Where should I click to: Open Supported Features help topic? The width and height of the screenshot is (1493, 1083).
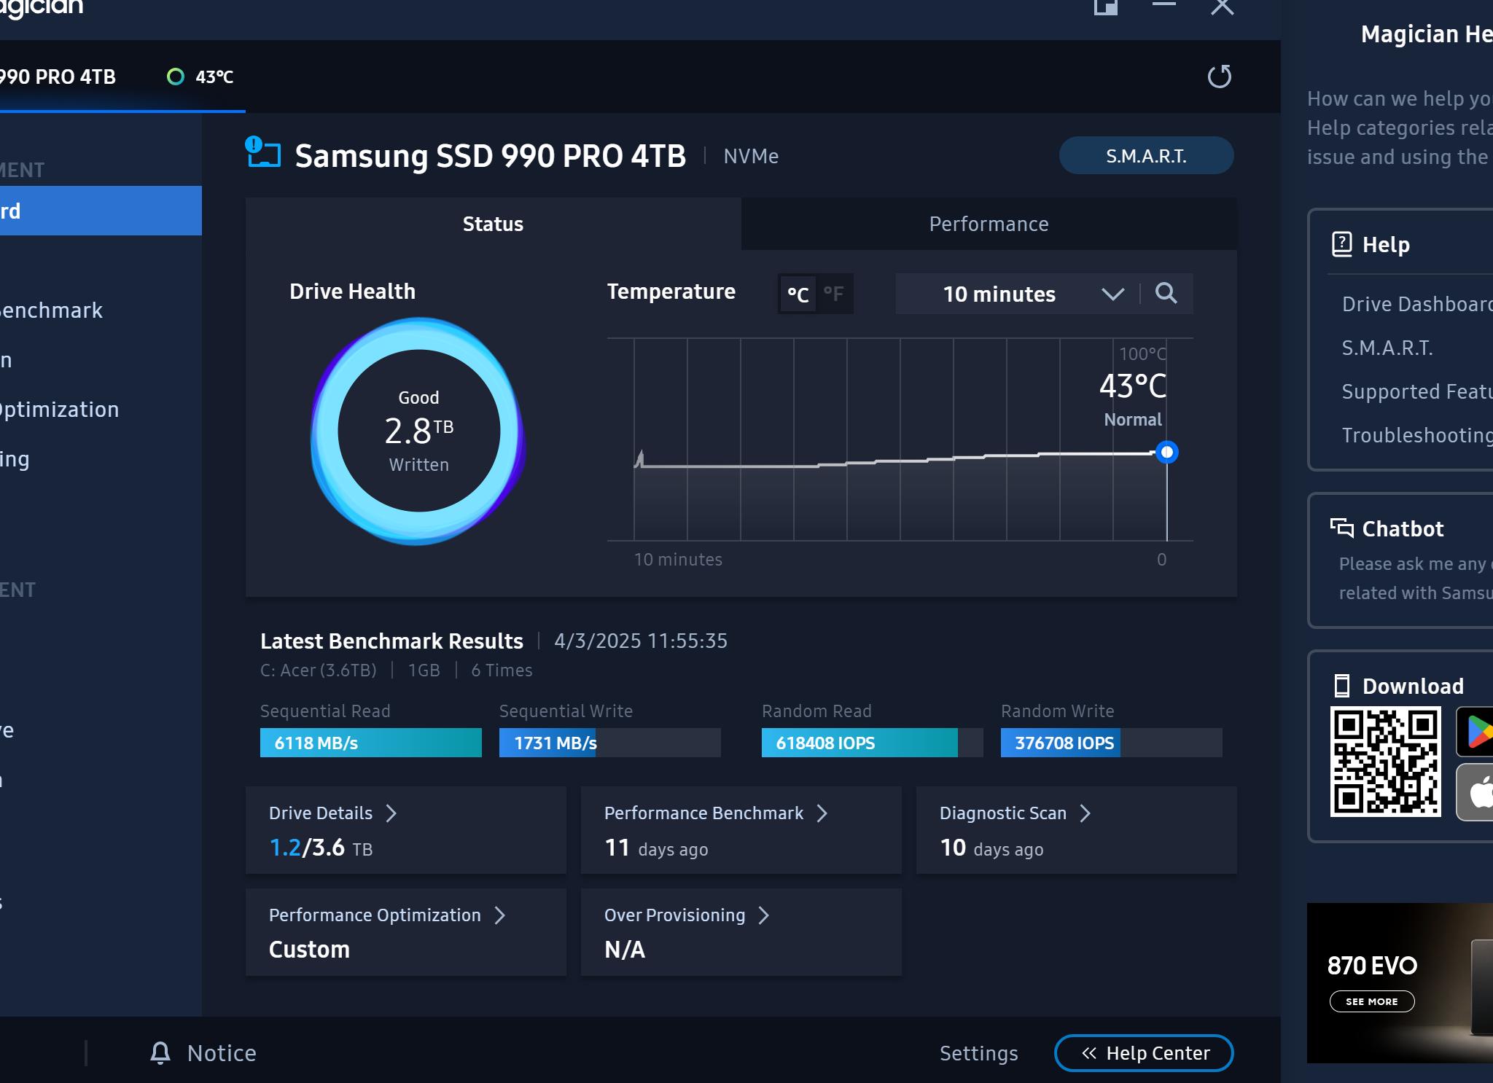click(x=1416, y=391)
